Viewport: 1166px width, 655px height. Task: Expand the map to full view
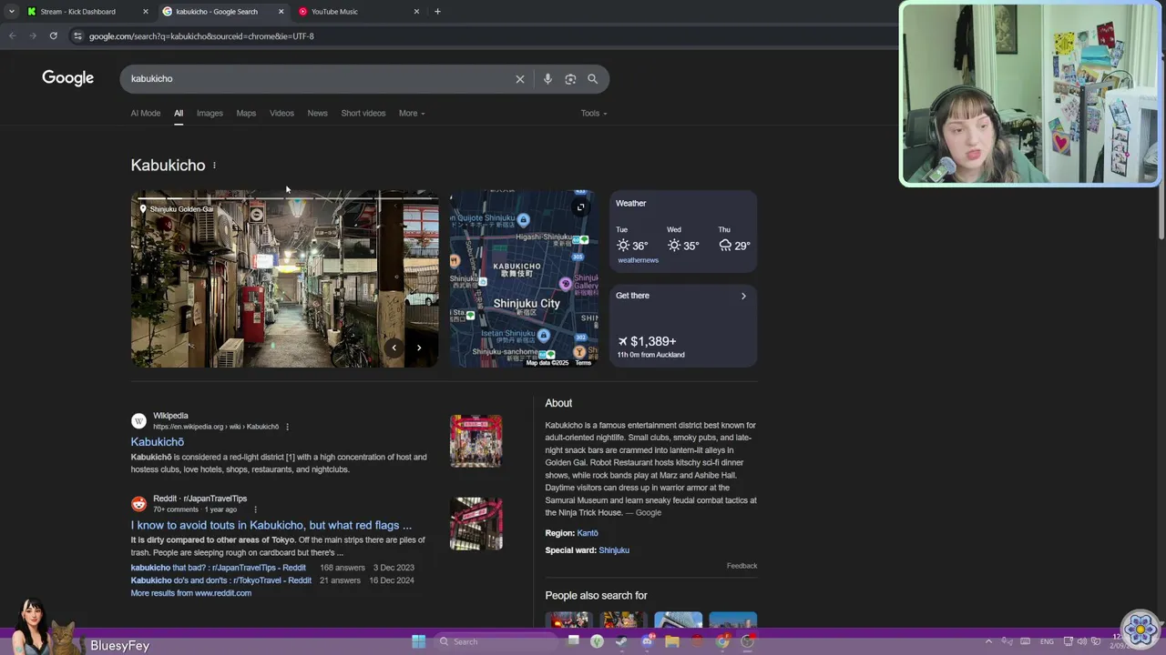pos(580,207)
